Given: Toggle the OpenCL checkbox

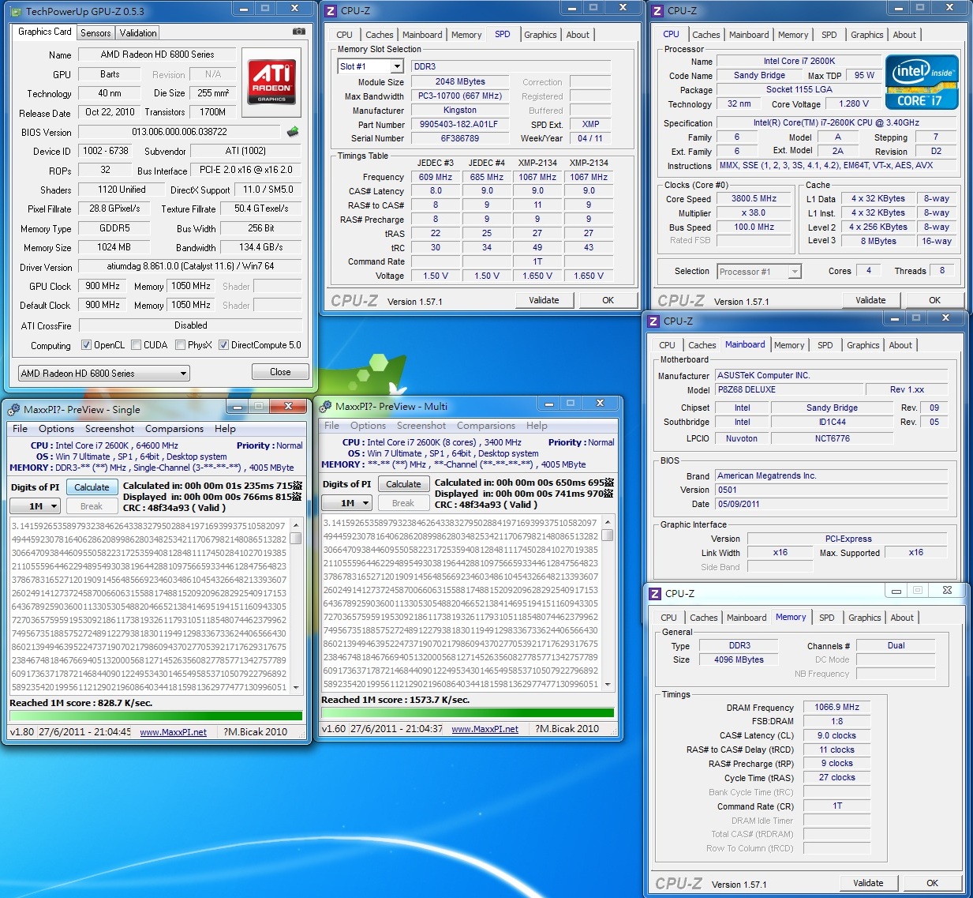Looking at the screenshot, I should point(87,345).
